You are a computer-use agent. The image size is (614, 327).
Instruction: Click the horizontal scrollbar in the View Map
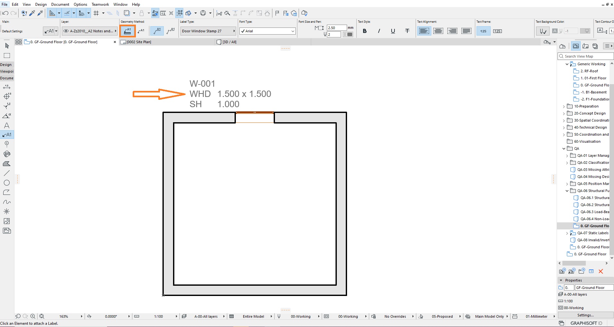click(x=574, y=263)
